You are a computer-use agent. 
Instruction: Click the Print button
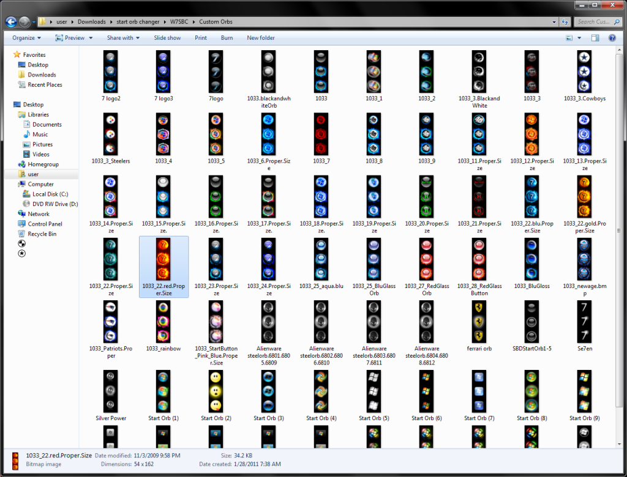201,38
